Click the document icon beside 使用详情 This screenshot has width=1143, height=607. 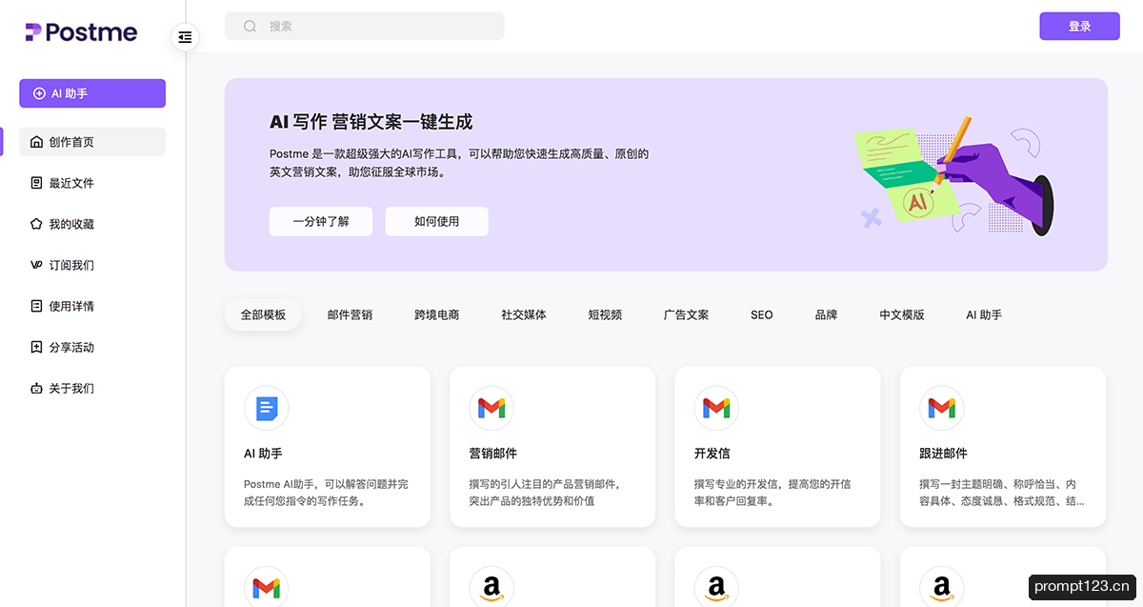(x=37, y=306)
